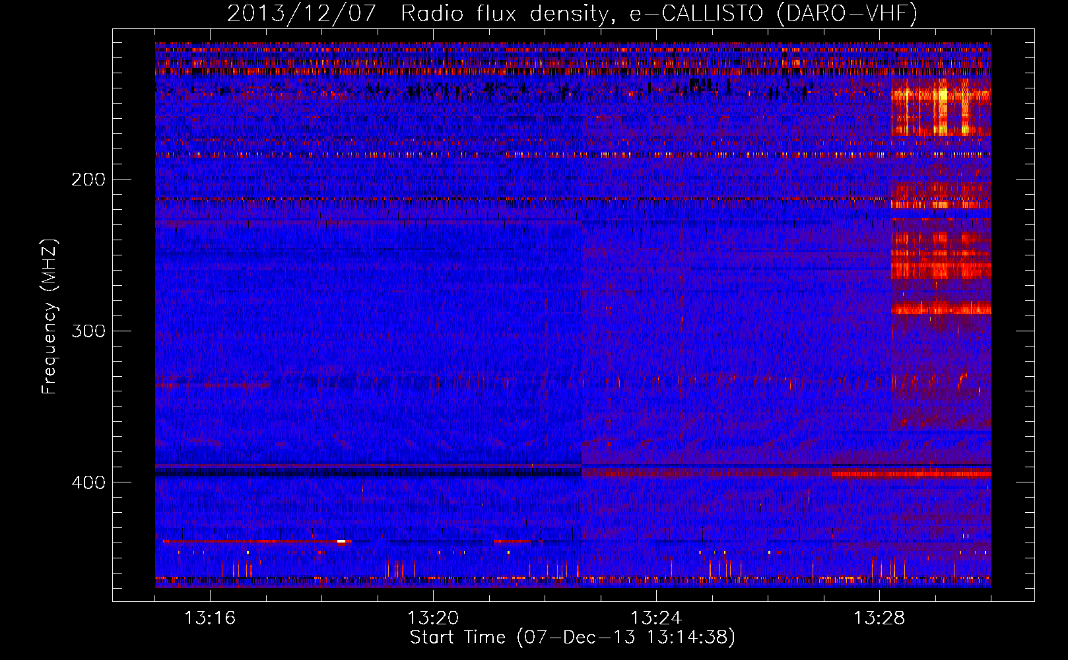Click the "200" frequency tick label
This screenshot has height=660, width=1068.
[x=88, y=180]
